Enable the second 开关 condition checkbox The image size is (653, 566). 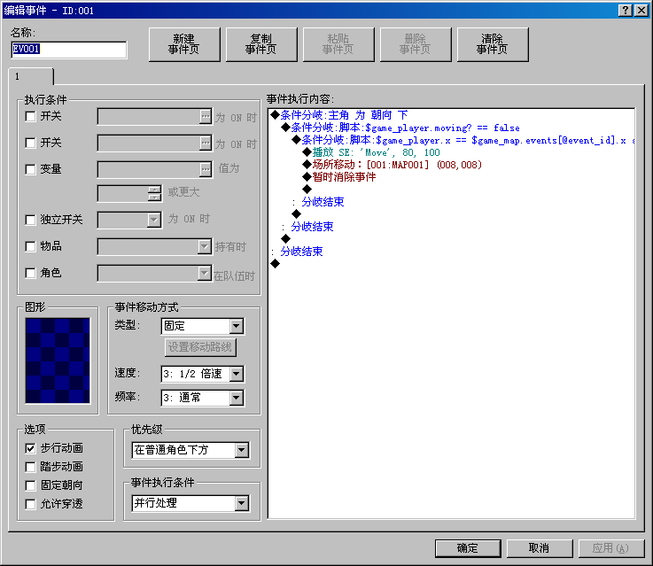point(30,143)
